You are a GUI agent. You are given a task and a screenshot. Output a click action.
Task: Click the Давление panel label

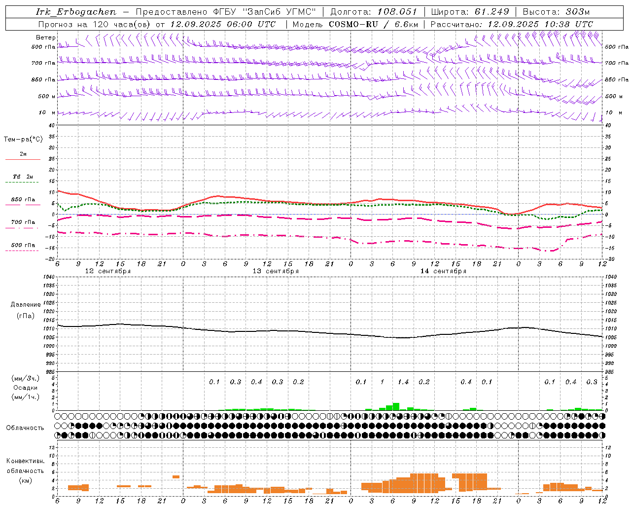click(x=26, y=305)
